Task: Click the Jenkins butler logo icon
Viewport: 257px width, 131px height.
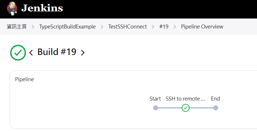Action: [12, 9]
